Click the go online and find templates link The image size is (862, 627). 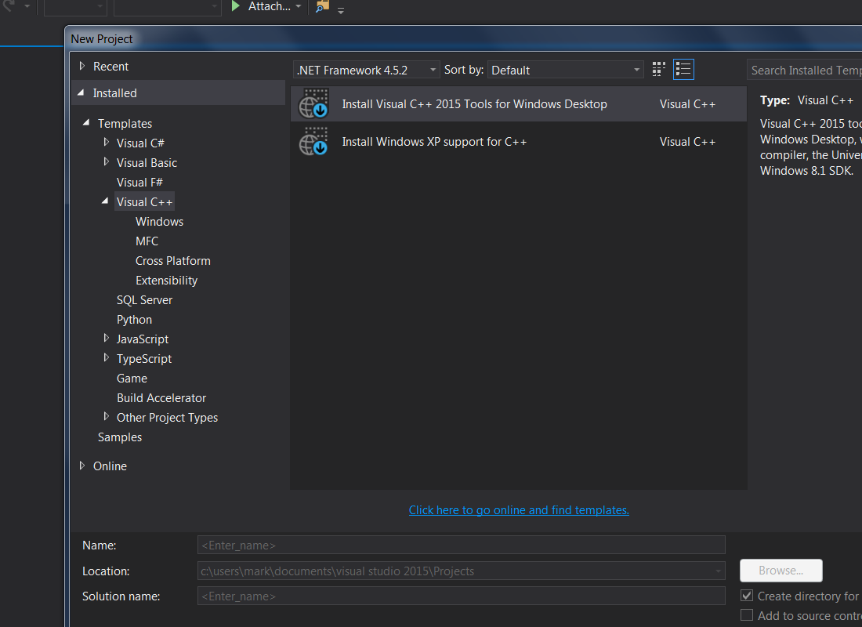click(x=519, y=510)
